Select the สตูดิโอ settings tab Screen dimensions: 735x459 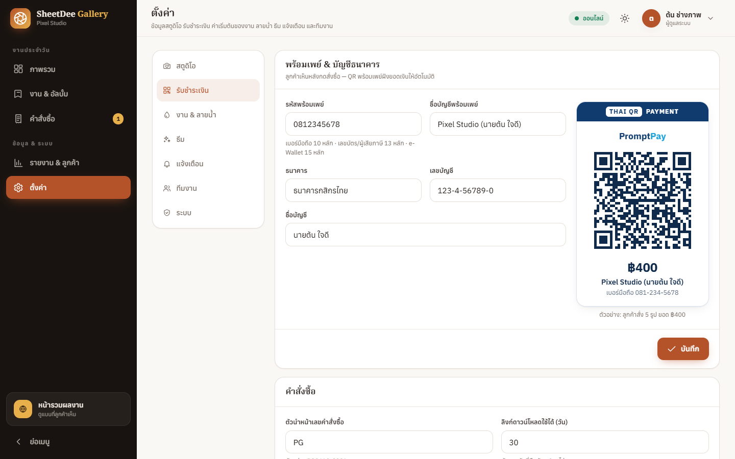(208, 66)
